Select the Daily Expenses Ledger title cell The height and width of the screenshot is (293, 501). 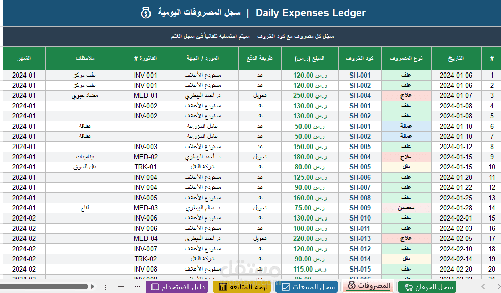click(x=252, y=13)
